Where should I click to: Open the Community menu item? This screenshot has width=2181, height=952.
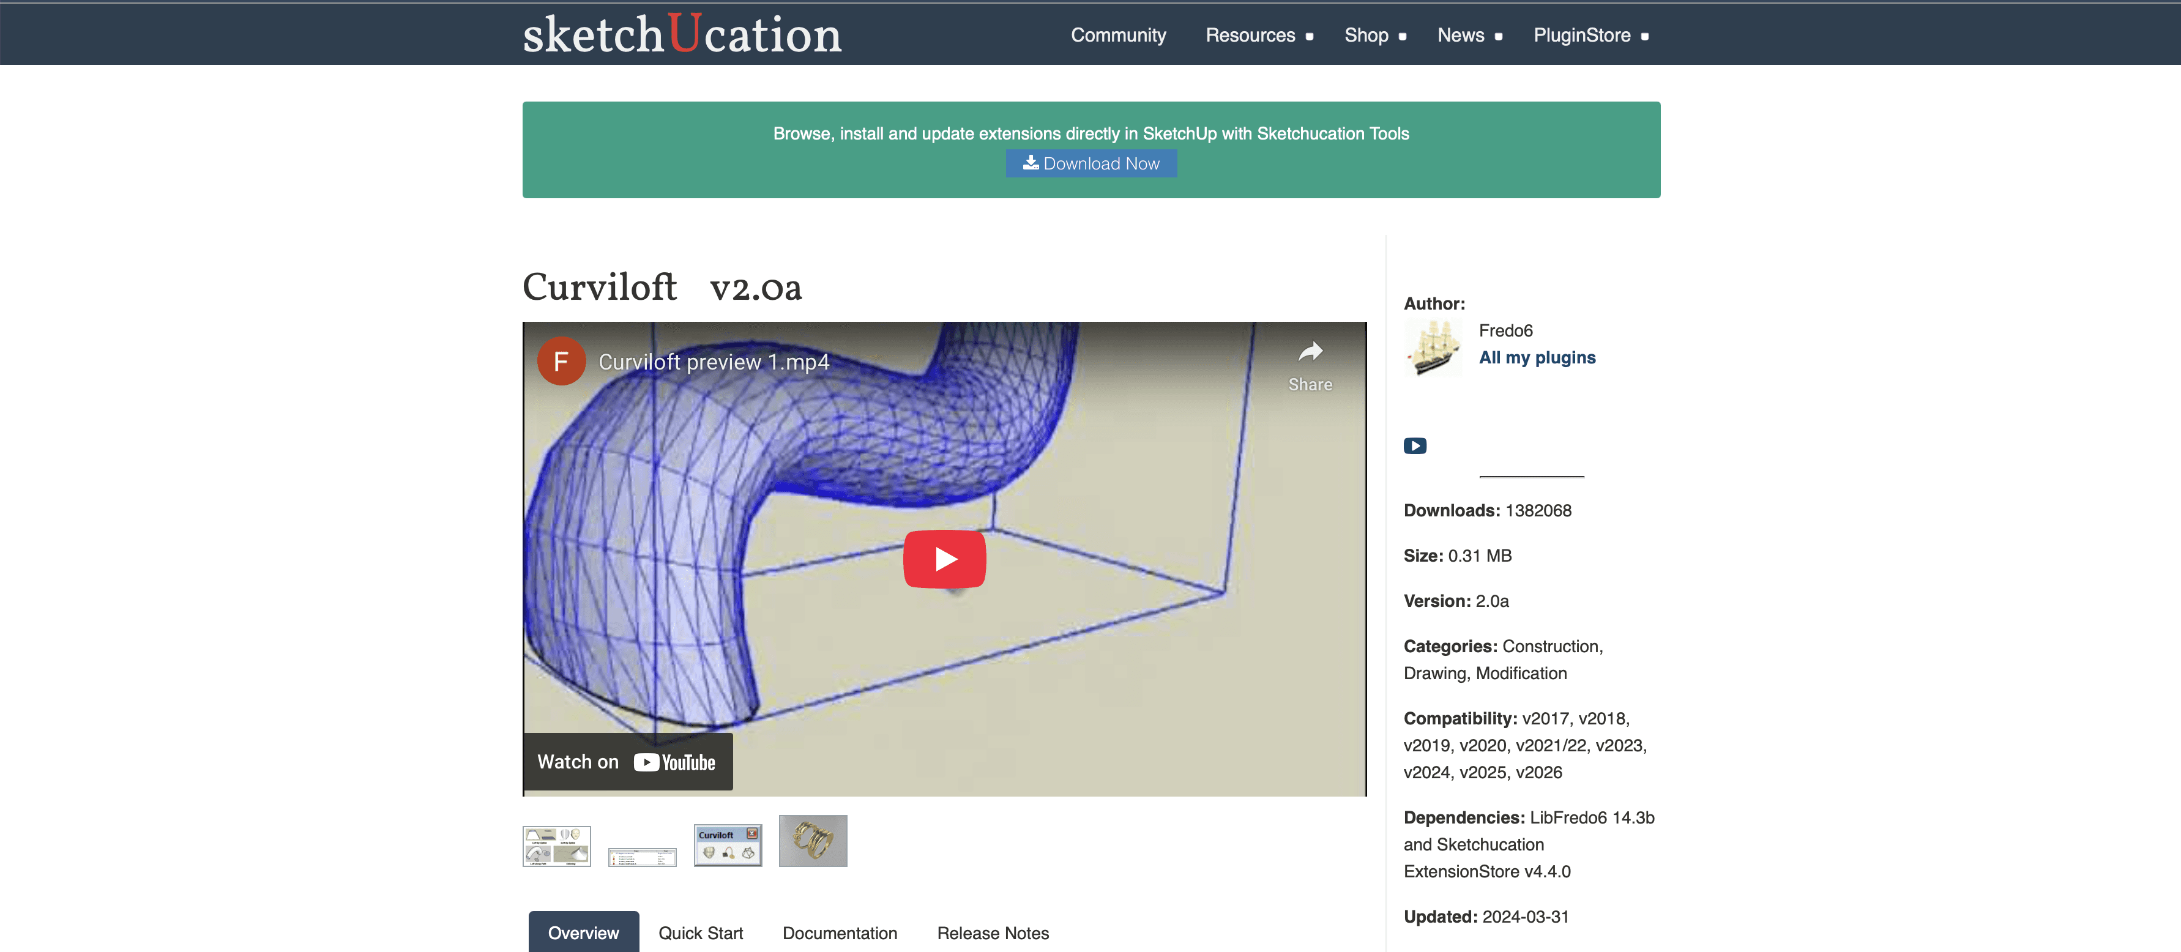point(1117,35)
